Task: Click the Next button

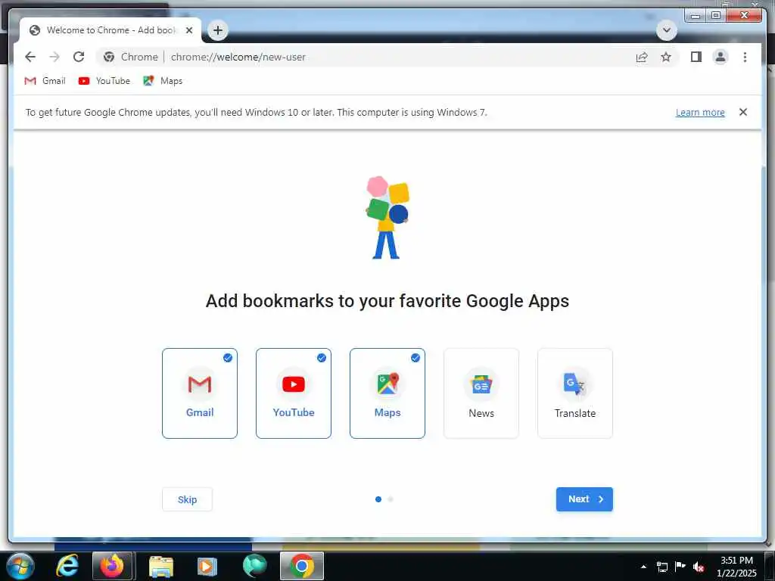Action: pos(584,499)
